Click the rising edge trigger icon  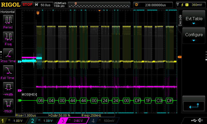click(x=182, y=5)
